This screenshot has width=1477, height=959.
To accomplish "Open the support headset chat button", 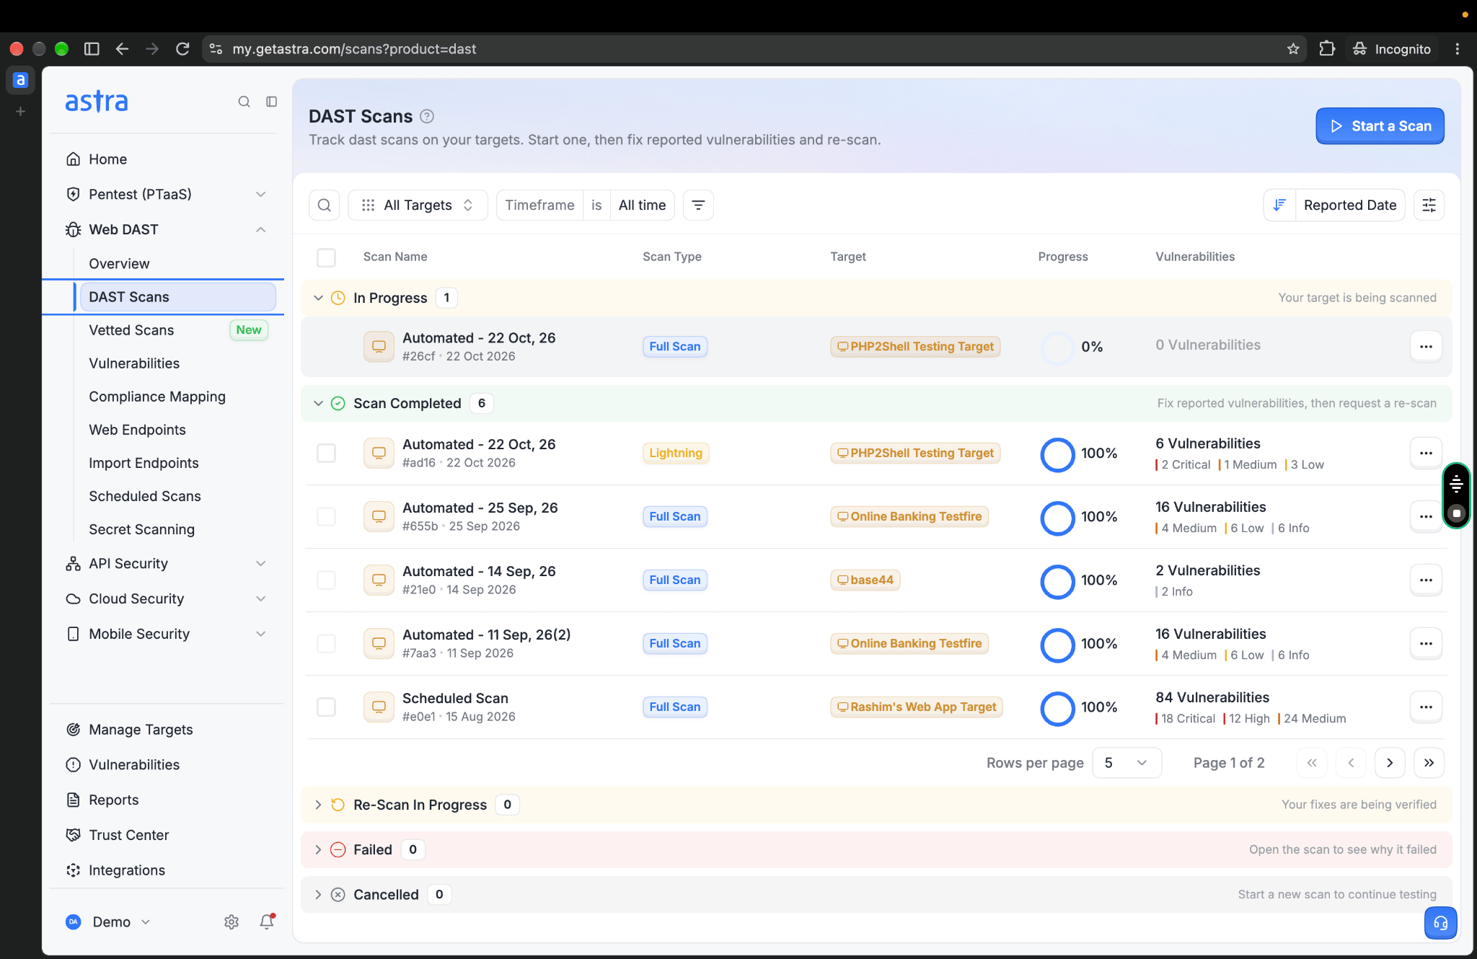I will point(1440,923).
